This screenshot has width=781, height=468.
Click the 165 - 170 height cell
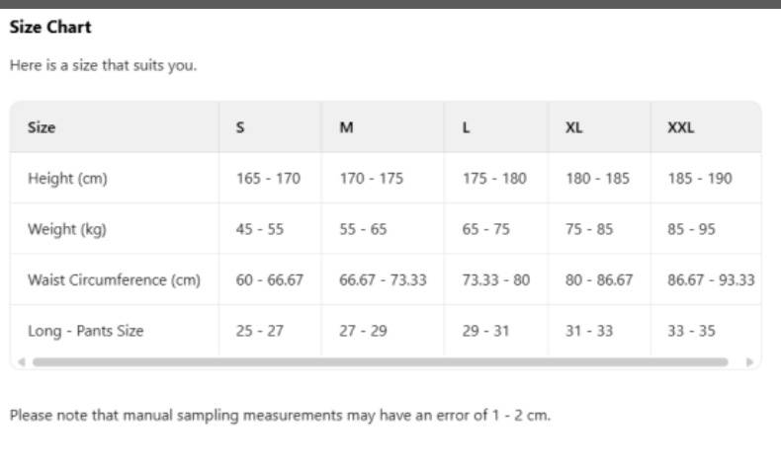coord(268,179)
